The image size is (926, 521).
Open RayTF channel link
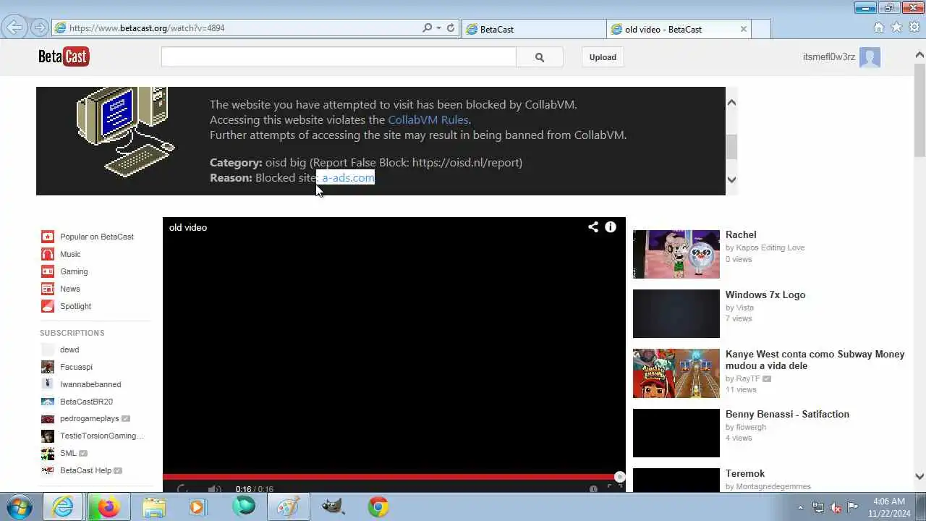pyautogui.click(x=748, y=378)
